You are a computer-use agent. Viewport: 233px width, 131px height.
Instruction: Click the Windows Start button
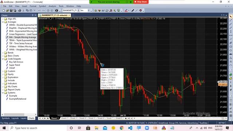click(x=4, y=128)
